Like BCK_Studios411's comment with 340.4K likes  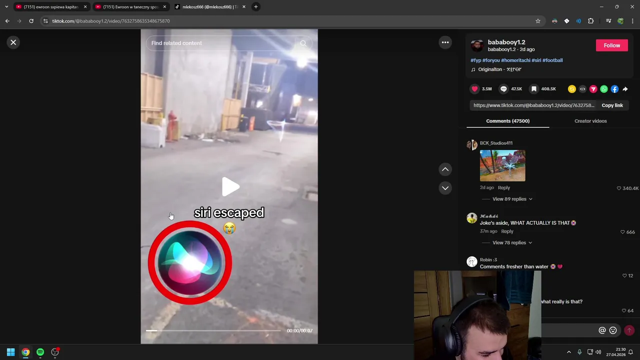click(619, 188)
